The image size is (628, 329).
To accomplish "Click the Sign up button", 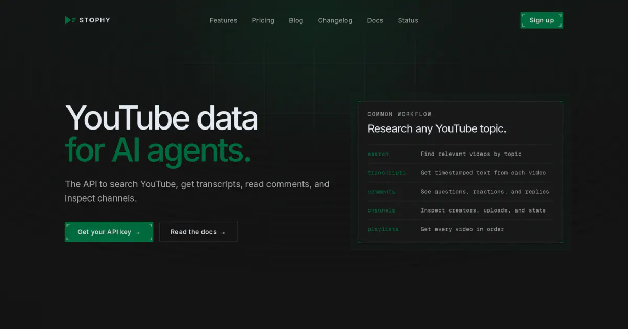I will [x=542, y=20].
